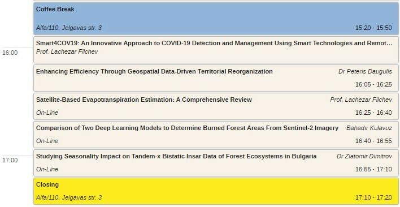Click Prof. Lachezar Filchev under Smart4COV19
400x207 pixels.
[67, 52]
